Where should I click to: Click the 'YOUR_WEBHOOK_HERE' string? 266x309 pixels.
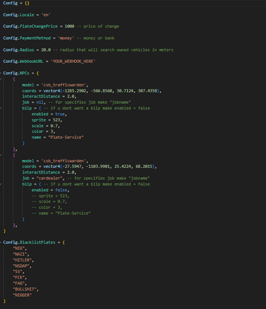[x=73, y=62]
